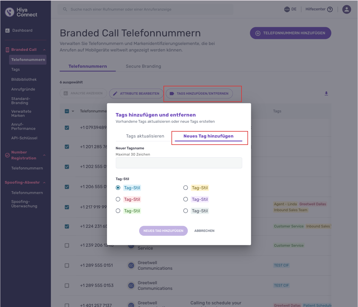Switch to the Tags aktualisieren tab
The height and width of the screenshot is (307, 358).
tap(145, 136)
